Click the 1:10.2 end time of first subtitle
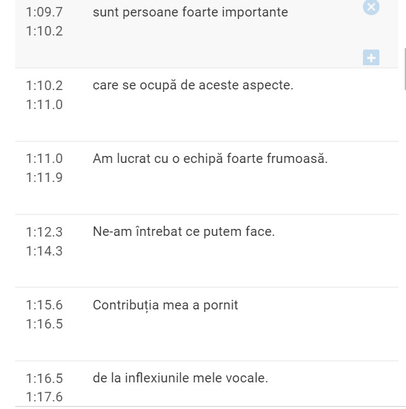The image size is (406, 409). (44, 31)
